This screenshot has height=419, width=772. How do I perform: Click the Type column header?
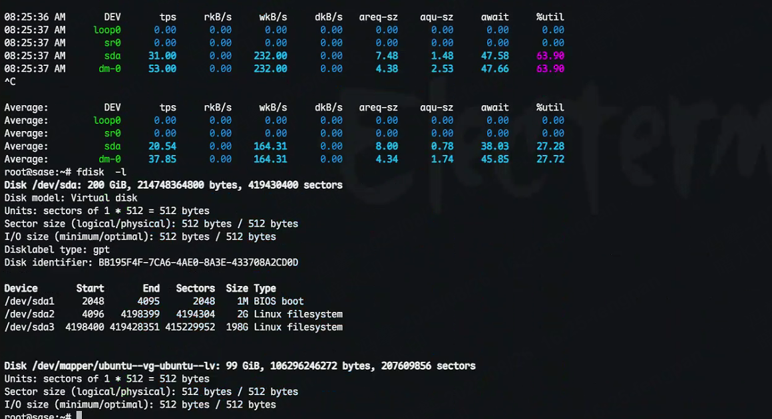(265, 288)
